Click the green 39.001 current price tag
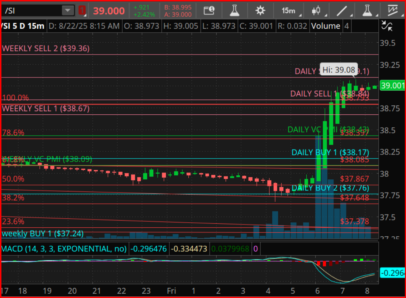Screen dimensions: 406x298 [392, 85]
